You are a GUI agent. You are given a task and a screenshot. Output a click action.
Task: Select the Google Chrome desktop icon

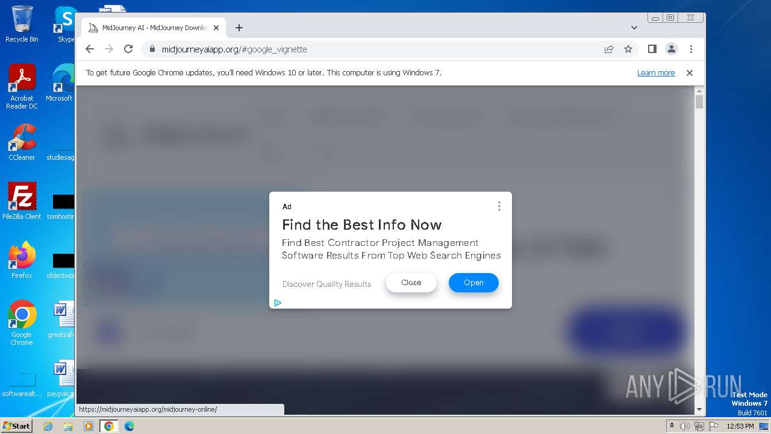click(22, 323)
